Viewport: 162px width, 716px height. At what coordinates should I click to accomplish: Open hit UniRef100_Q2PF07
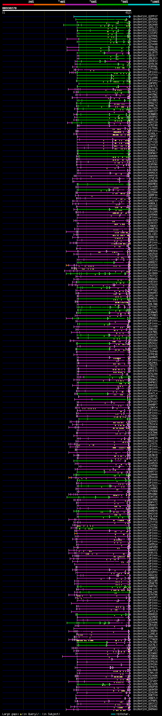point(145,17)
